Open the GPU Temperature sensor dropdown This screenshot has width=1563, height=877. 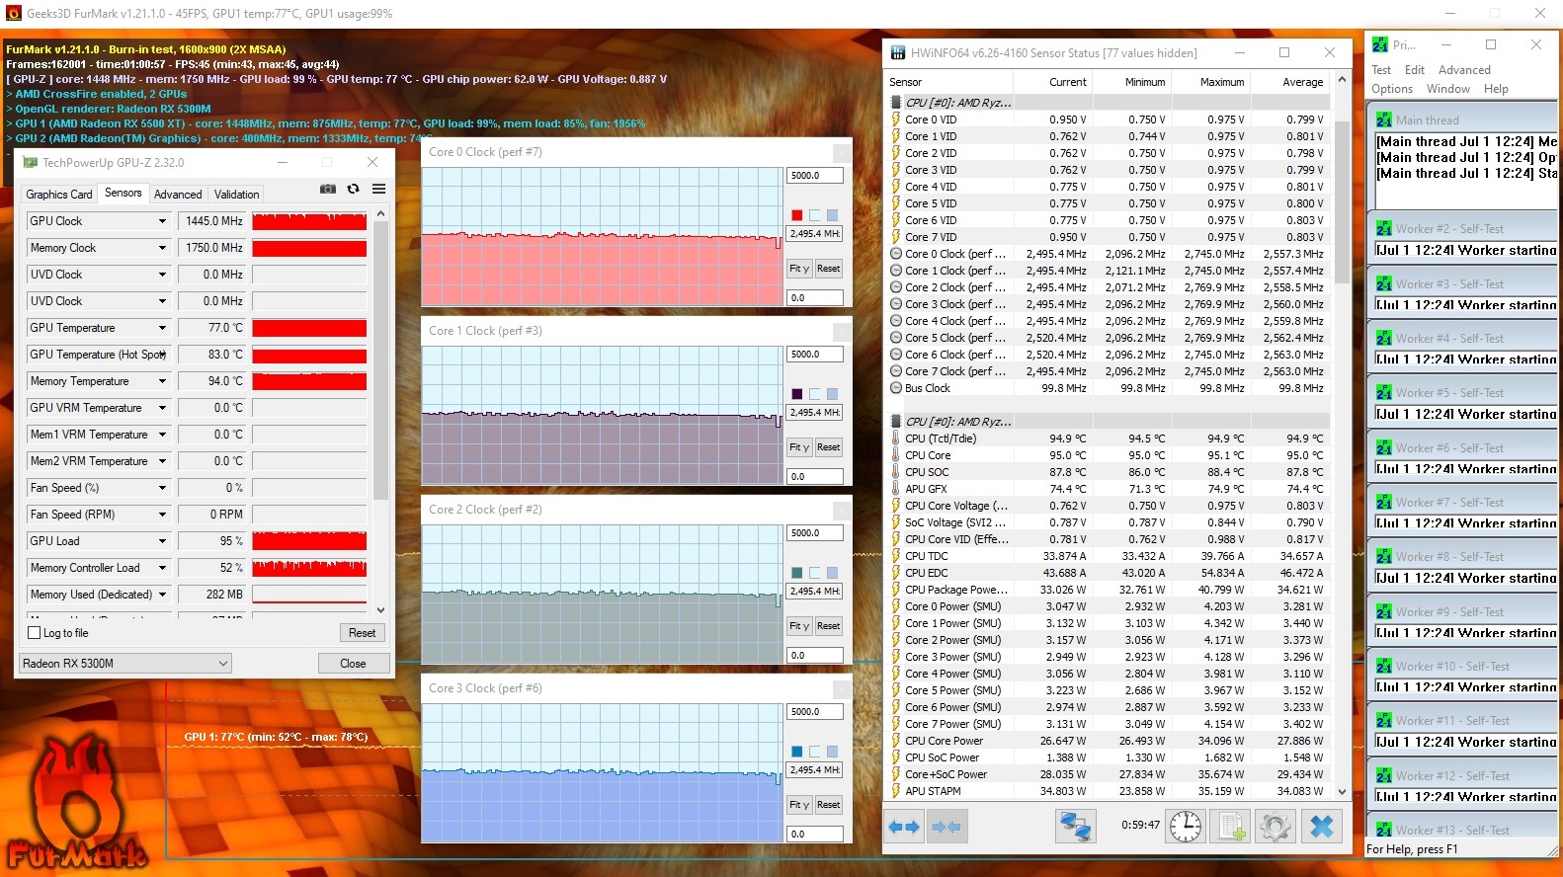162,328
